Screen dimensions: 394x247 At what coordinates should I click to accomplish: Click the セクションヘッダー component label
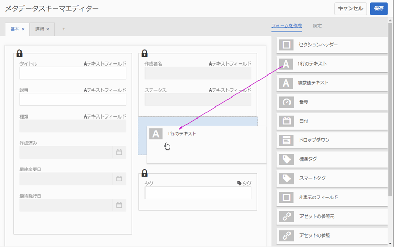pos(318,45)
